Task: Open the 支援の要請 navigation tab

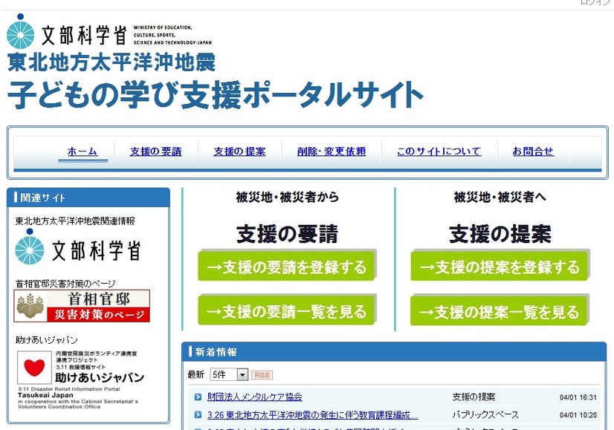Action: click(x=156, y=152)
